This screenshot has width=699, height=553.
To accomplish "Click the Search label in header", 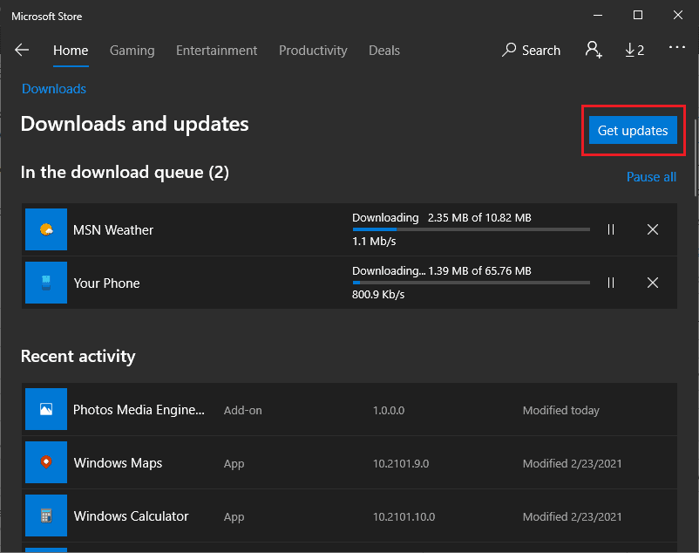I will click(x=540, y=51).
